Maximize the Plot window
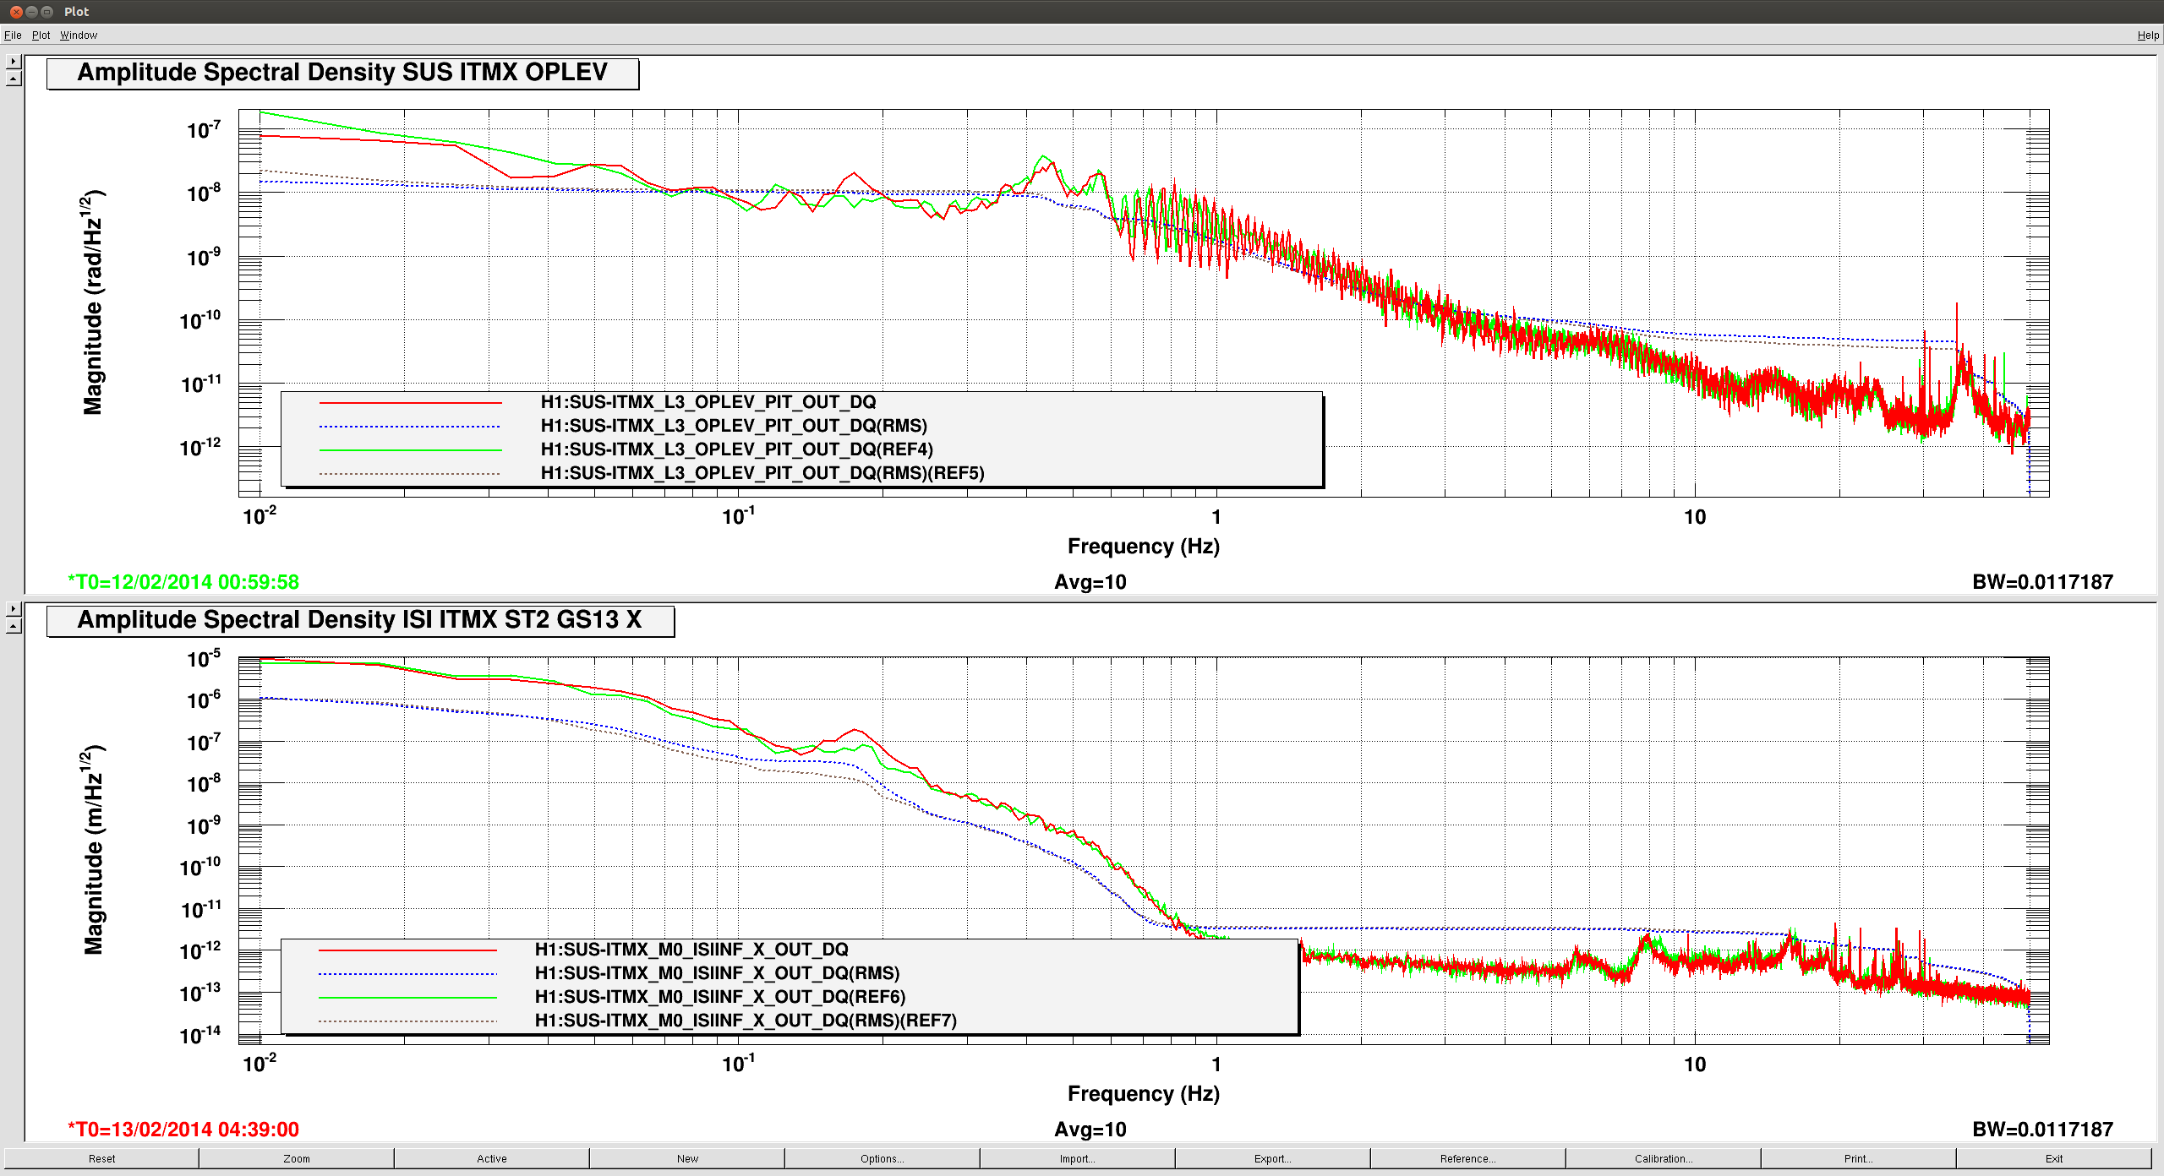 click(46, 12)
